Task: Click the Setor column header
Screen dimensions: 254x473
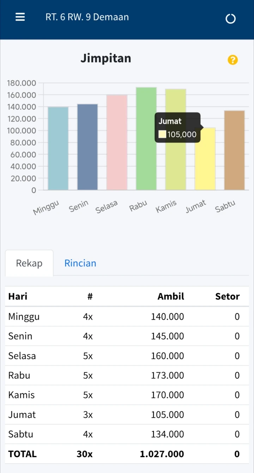Action: tap(227, 297)
